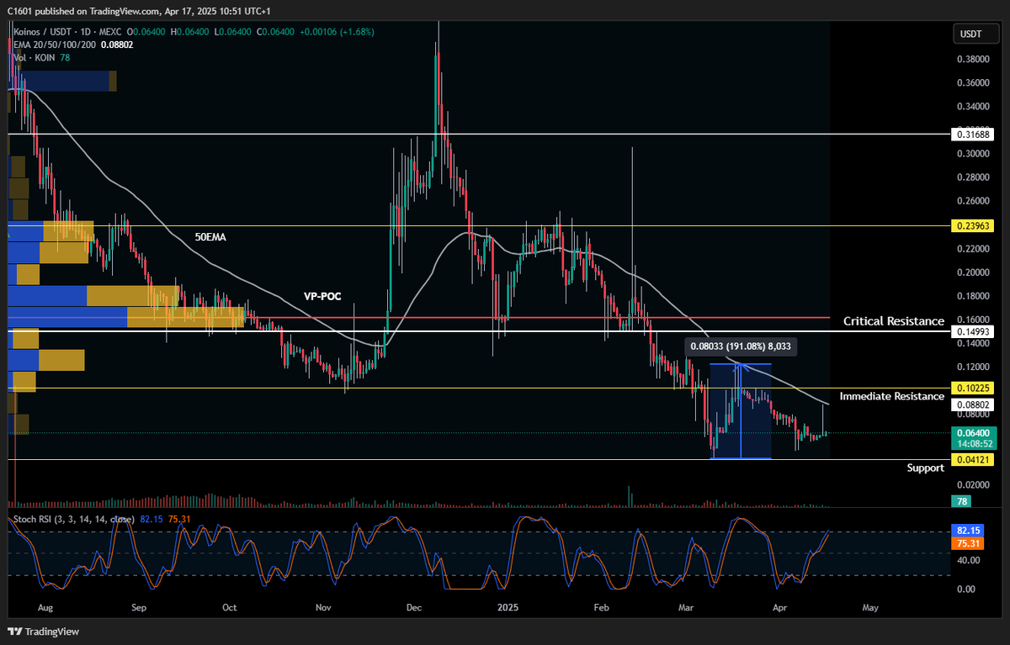1010x645 pixels.
Task: Click the green 78 volume badge
Action: coord(961,500)
